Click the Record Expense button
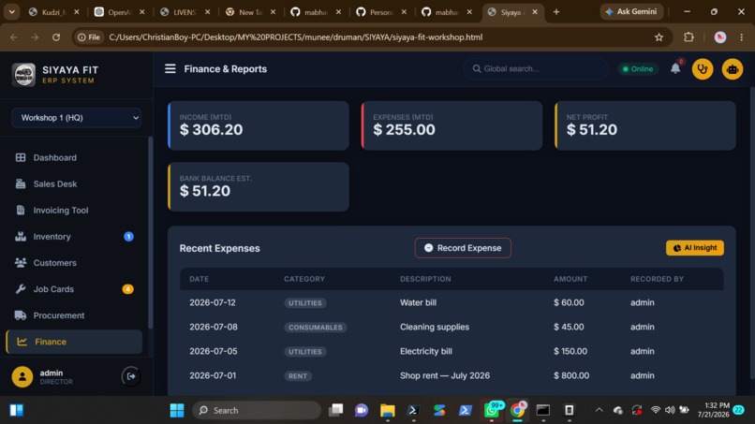Image resolution: width=755 pixels, height=424 pixels. (463, 248)
